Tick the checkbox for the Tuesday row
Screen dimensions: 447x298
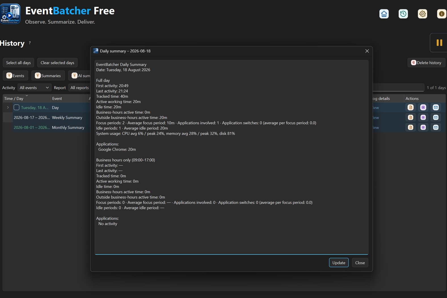16,107
